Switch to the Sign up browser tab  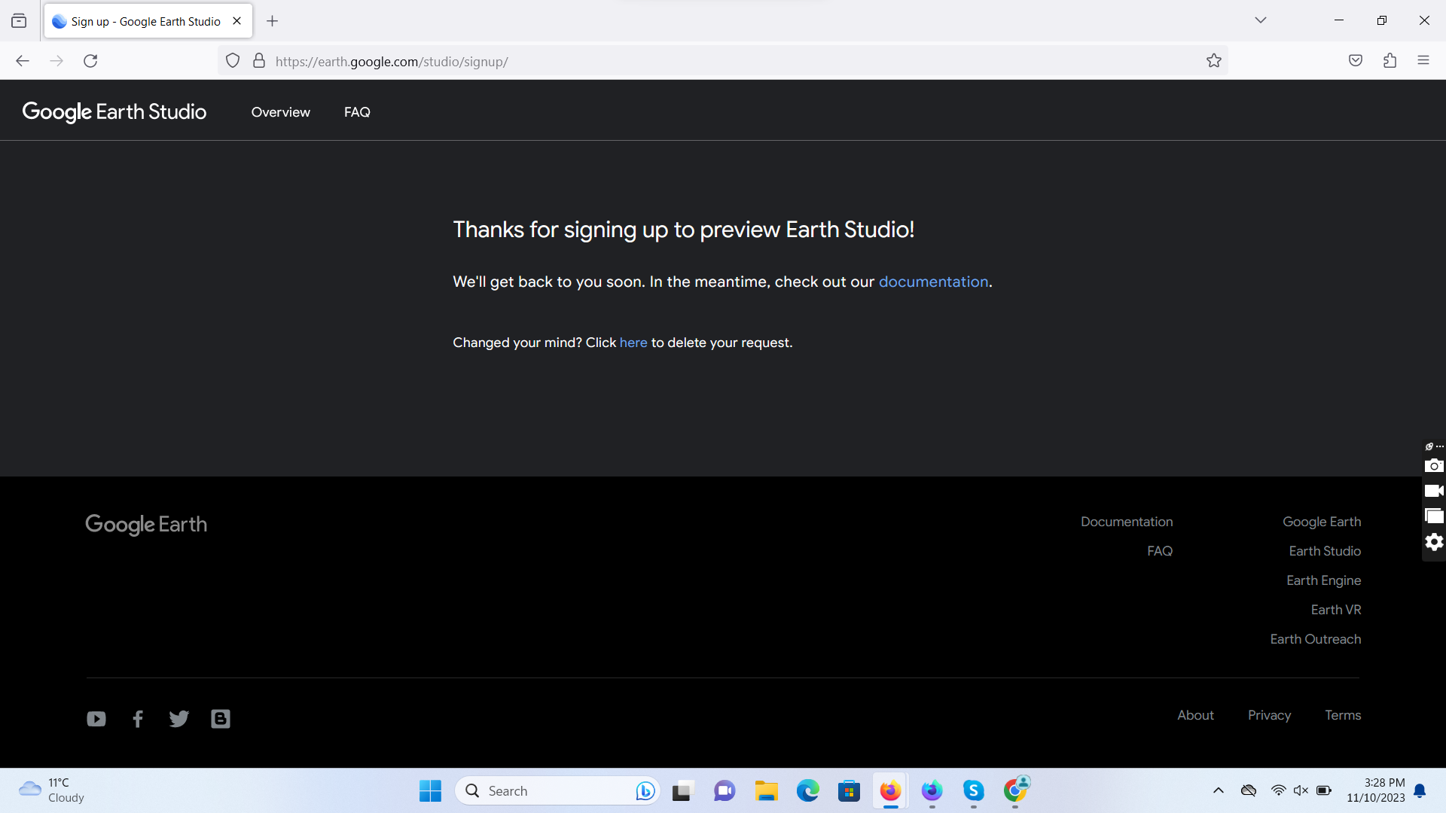coord(143,20)
